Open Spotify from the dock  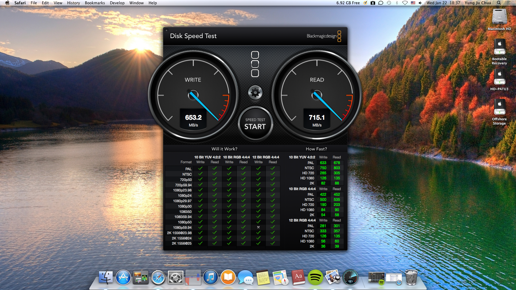tap(315, 277)
